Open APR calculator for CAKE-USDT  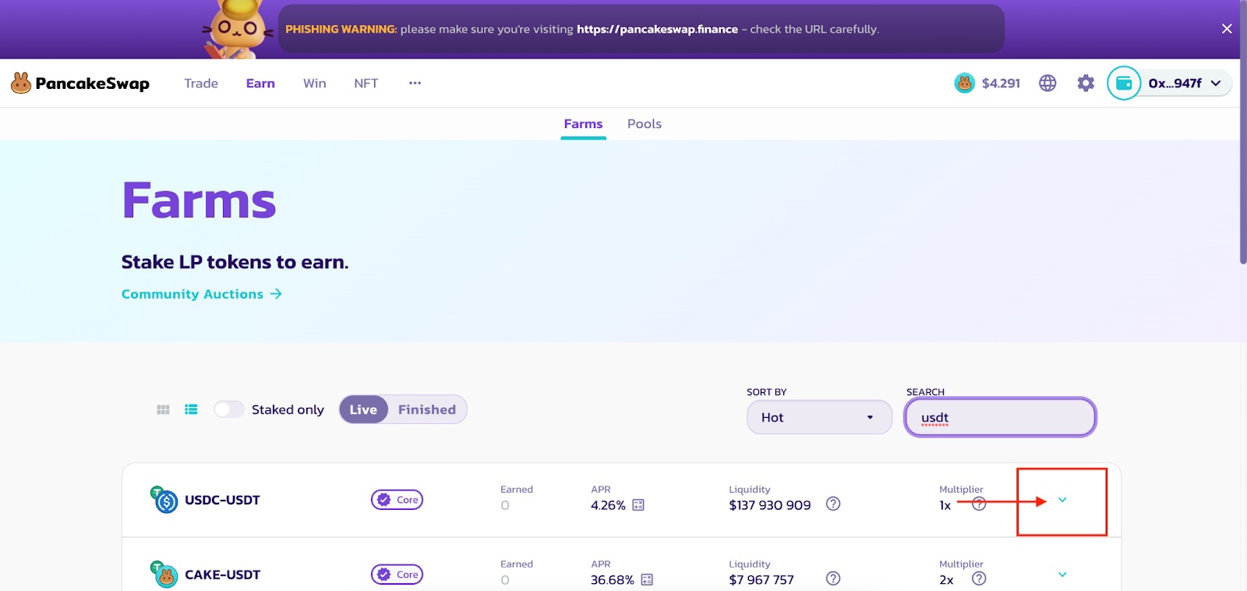click(647, 579)
